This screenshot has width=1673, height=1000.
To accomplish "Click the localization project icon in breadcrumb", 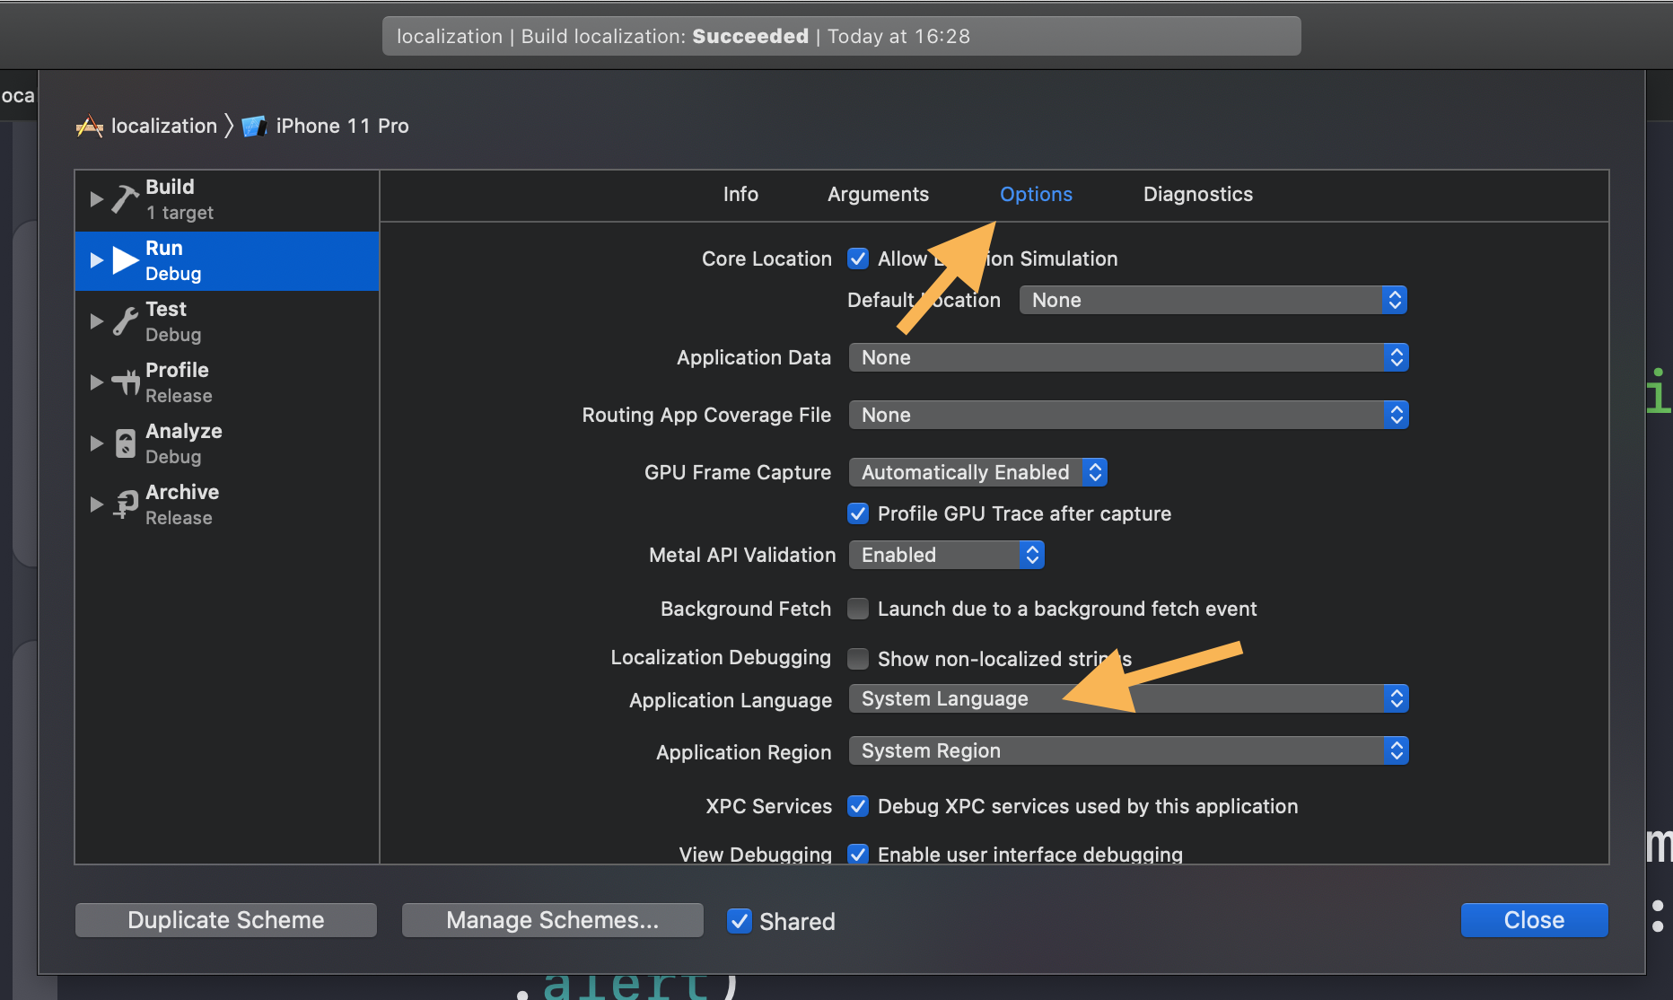I will tap(90, 127).
